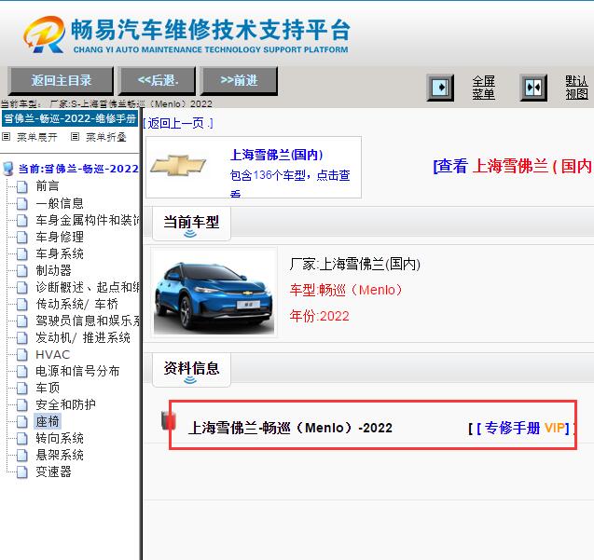Collapse the 资料信息 section header

191,370
